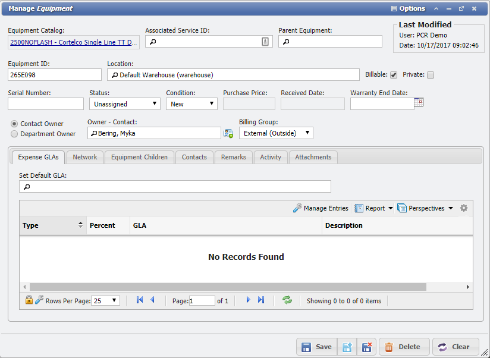This screenshot has width=490, height=358.
Task: Open the Status dropdown
Action: pyautogui.click(x=124, y=103)
